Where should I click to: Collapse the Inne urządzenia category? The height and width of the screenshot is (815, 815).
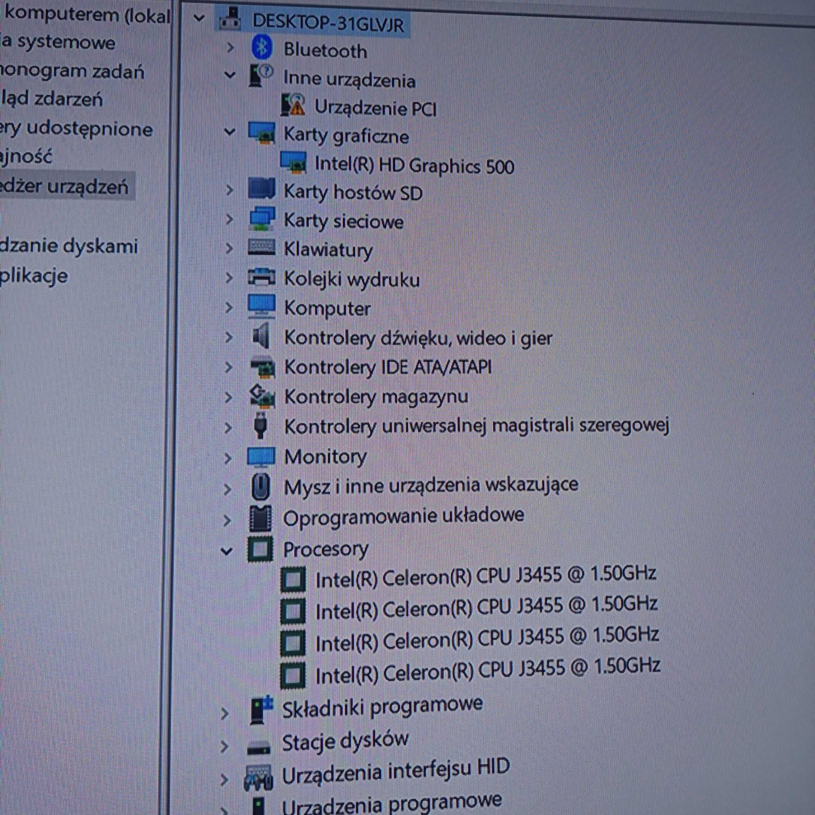pos(229,75)
